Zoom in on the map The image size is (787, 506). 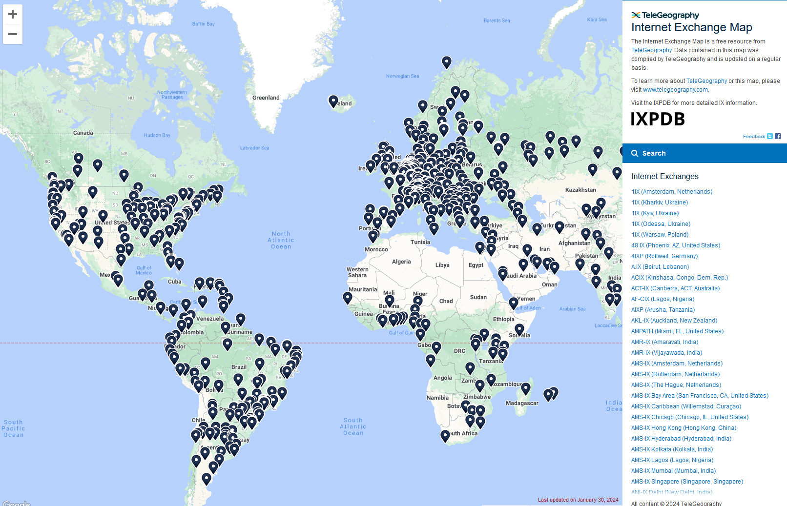tap(13, 14)
